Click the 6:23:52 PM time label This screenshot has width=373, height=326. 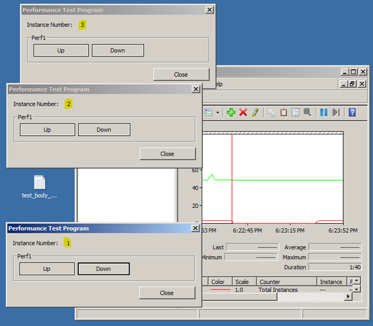[x=343, y=230]
